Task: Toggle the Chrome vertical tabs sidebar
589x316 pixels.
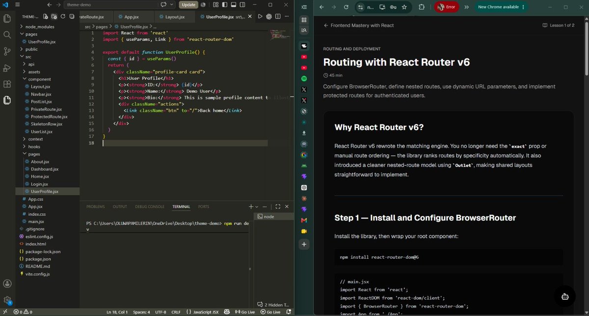Action: [304, 7]
